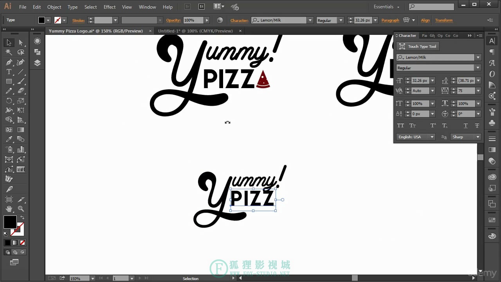Image resolution: width=501 pixels, height=282 pixels.
Task: Choose the Eyedropper tool
Action: pyautogui.click(x=9, y=139)
